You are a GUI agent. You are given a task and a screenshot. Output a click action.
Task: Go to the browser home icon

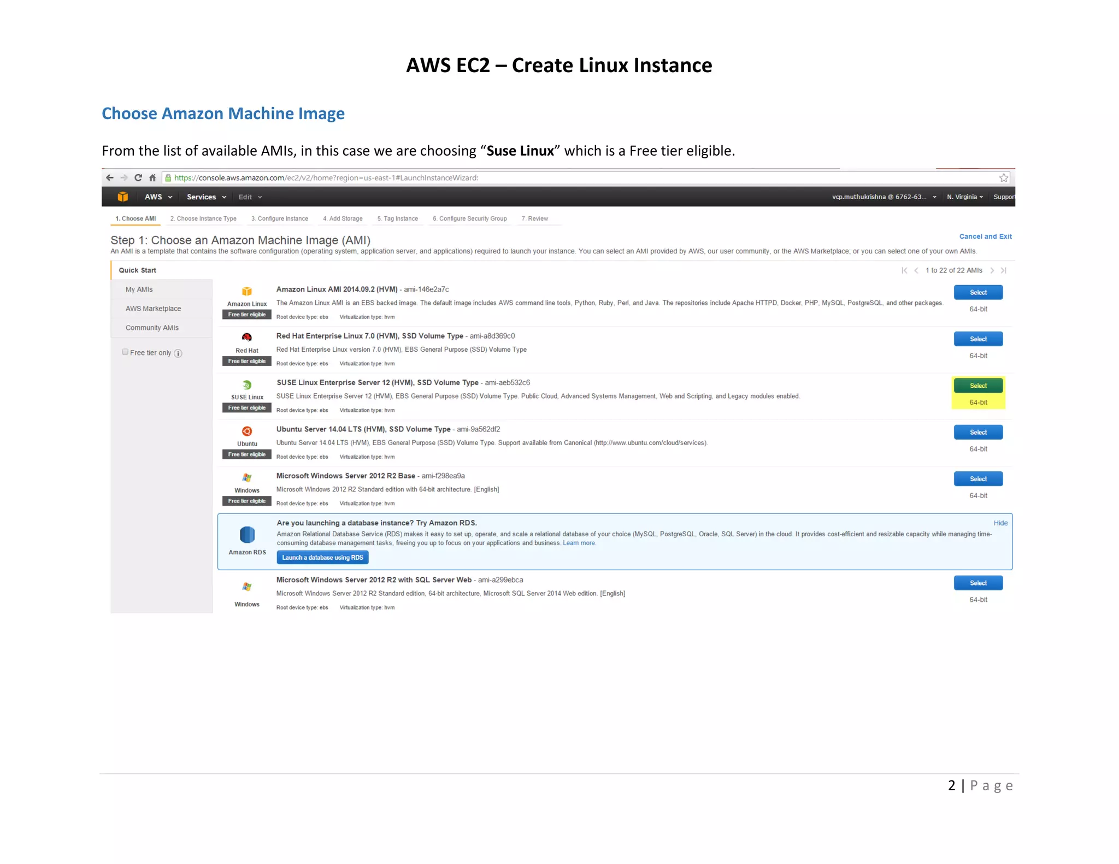[x=152, y=177]
